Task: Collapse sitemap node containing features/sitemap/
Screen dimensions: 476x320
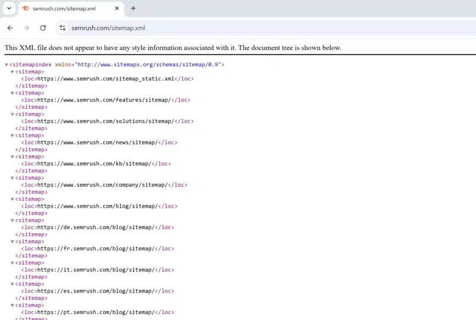Action: click(12, 93)
